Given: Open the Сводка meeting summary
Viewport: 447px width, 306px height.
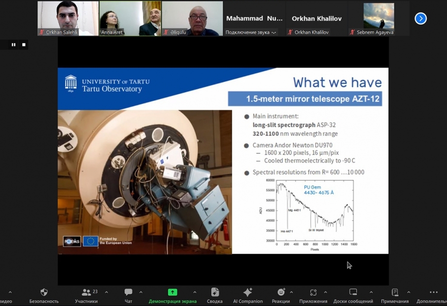Looking at the screenshot, I should 215,296.
